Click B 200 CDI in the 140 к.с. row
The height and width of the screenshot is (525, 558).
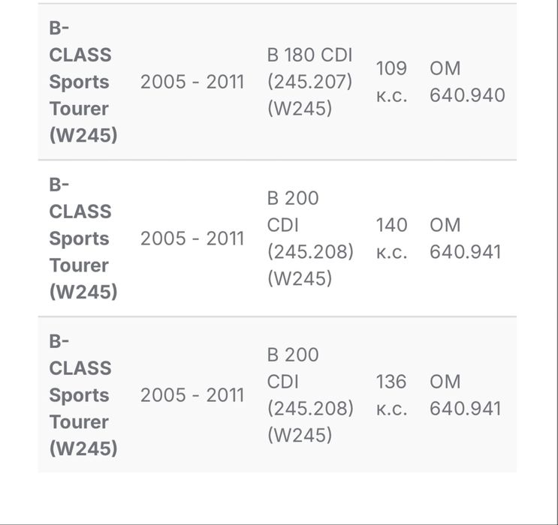click(x=293, y=211)
